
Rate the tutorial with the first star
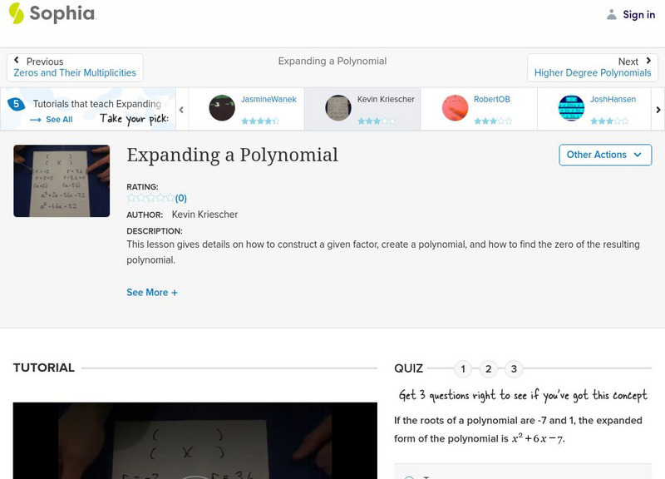(129, 198)
